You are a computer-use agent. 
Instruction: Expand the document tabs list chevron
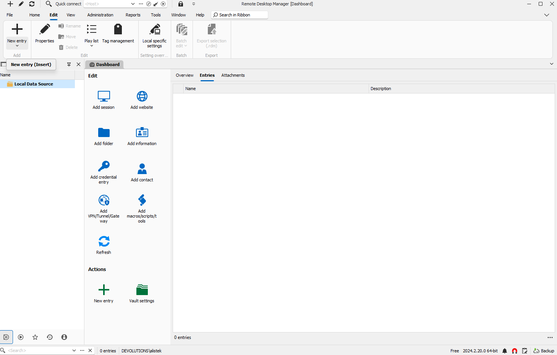point(552,64)
